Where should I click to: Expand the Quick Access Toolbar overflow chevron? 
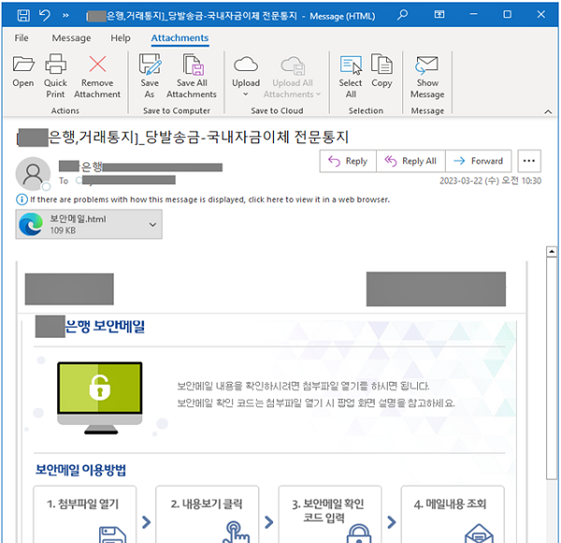[65, 15]
